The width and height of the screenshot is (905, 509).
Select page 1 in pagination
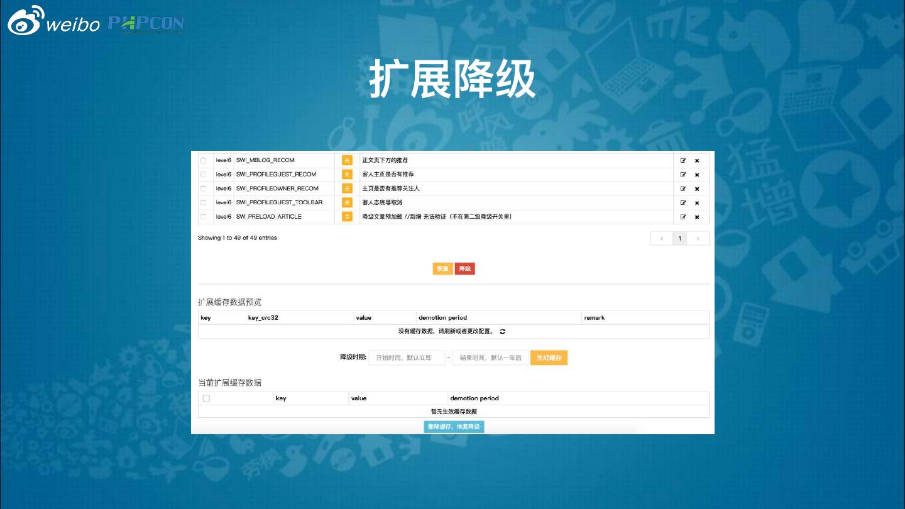click(679, 238)
